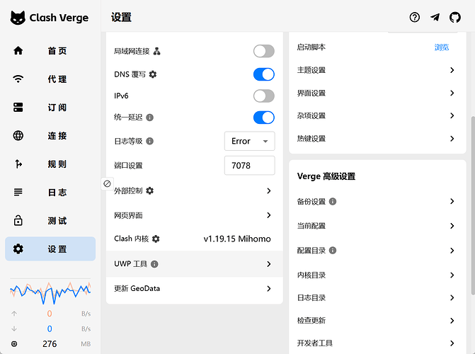Open 备份设置 chevron arrow

[452, 201]
